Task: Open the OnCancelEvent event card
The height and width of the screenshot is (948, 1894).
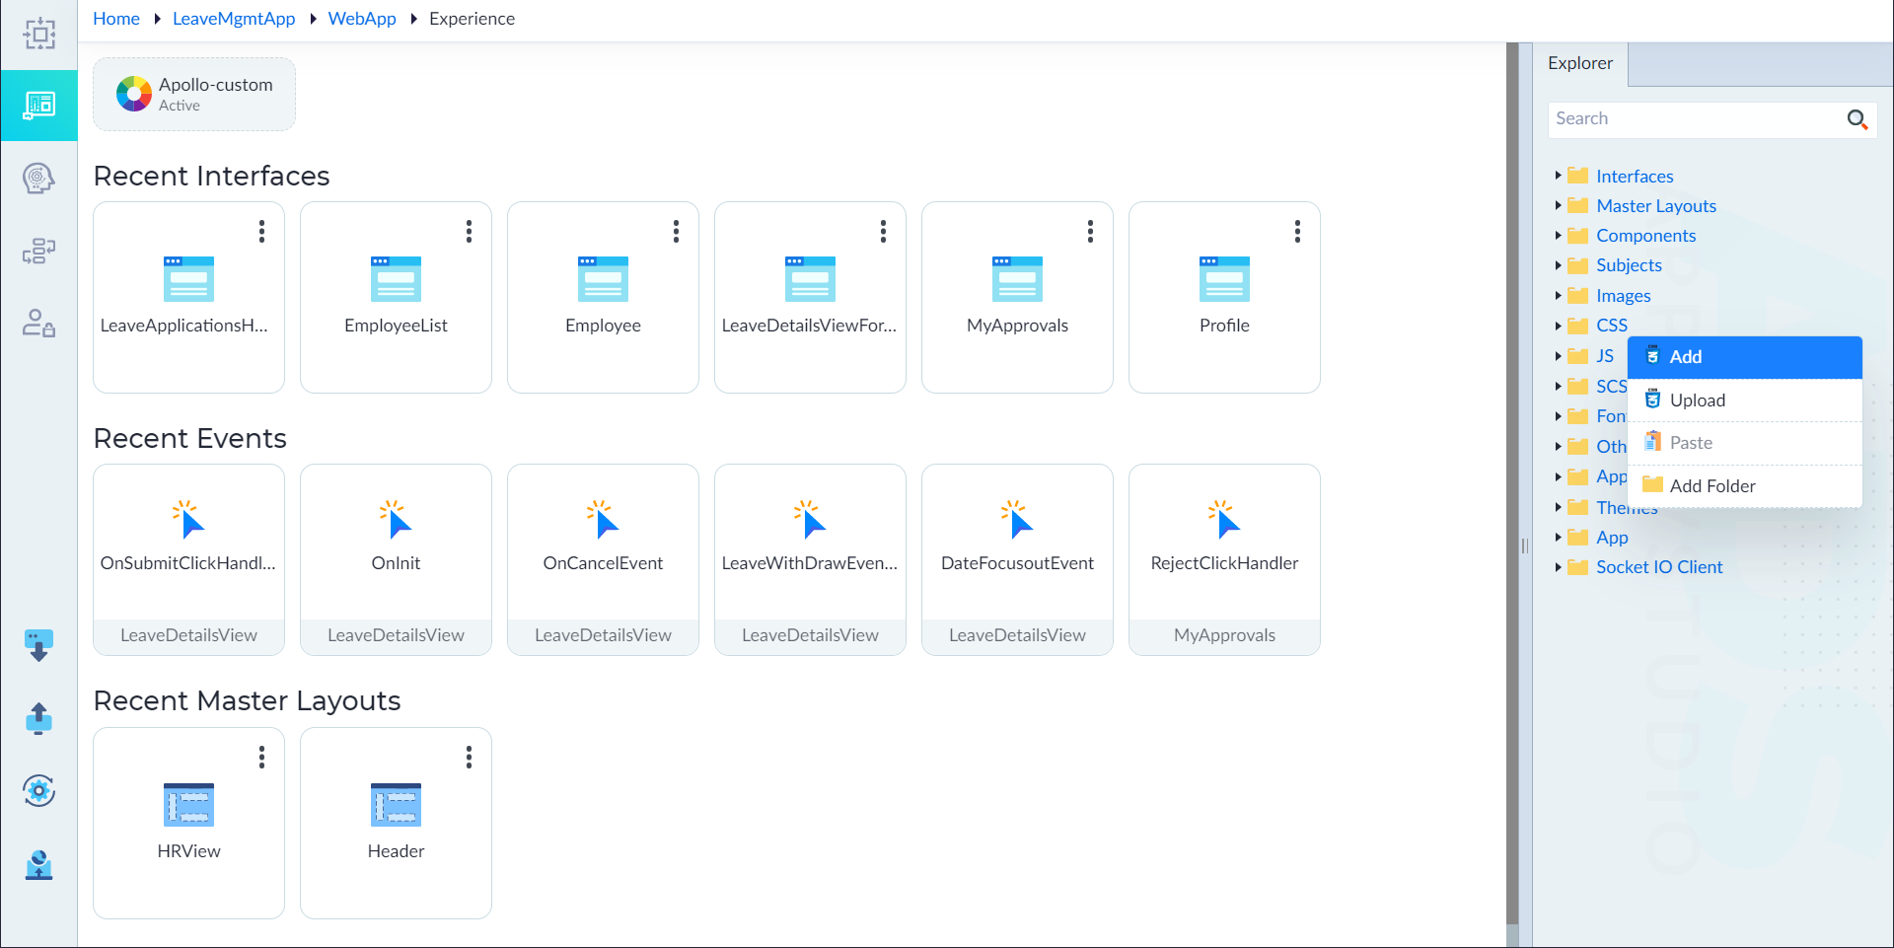Action: 603,559
